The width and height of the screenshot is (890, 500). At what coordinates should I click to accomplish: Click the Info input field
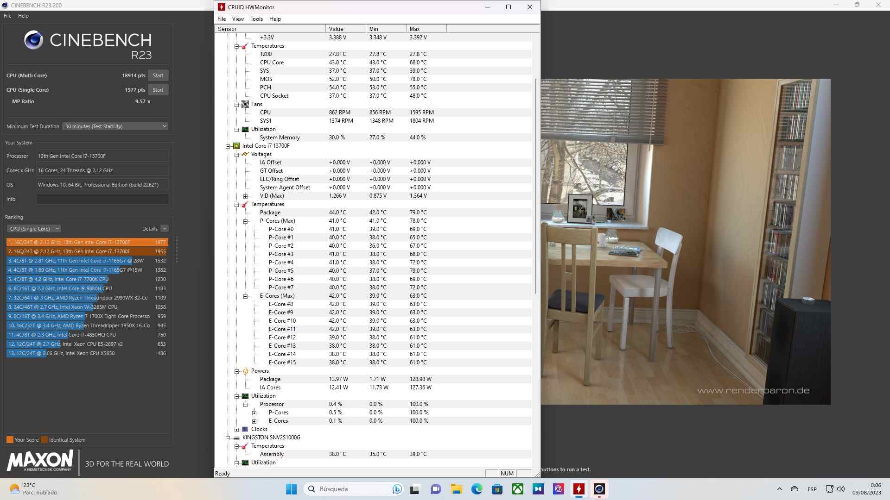102,199
